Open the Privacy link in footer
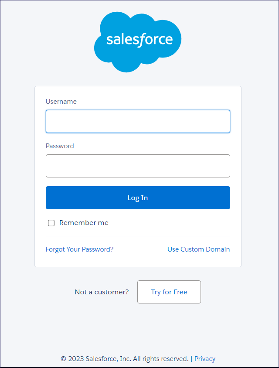The image size is (279, 368). point(205,359)
